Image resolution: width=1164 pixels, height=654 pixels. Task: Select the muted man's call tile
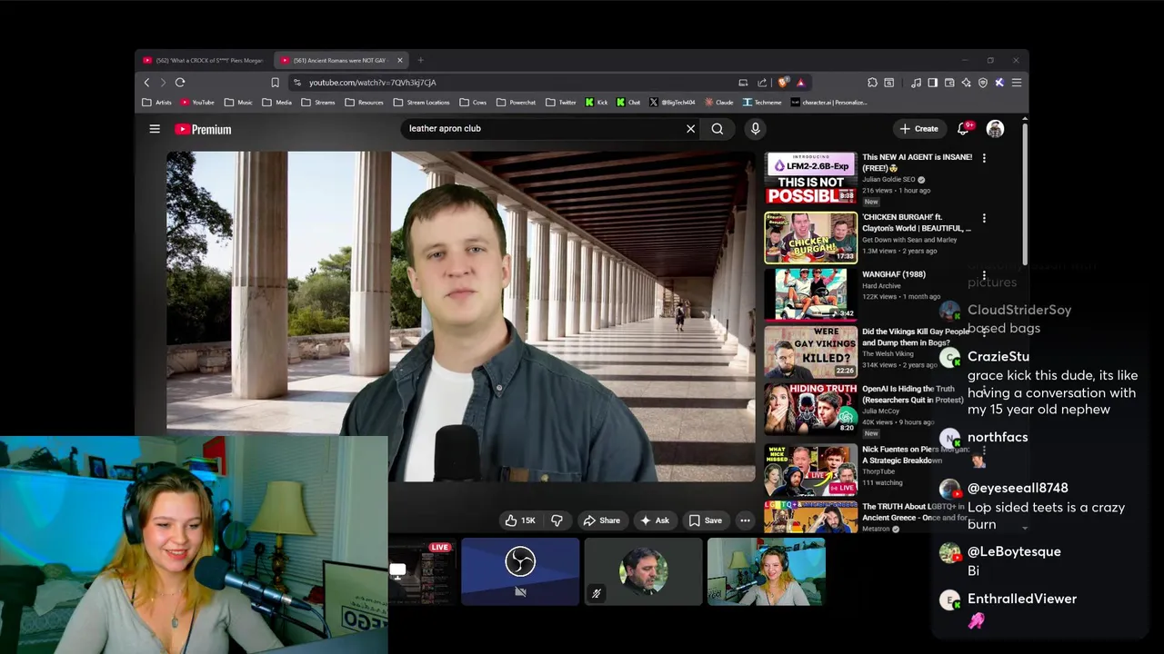(x=644, y=571)
